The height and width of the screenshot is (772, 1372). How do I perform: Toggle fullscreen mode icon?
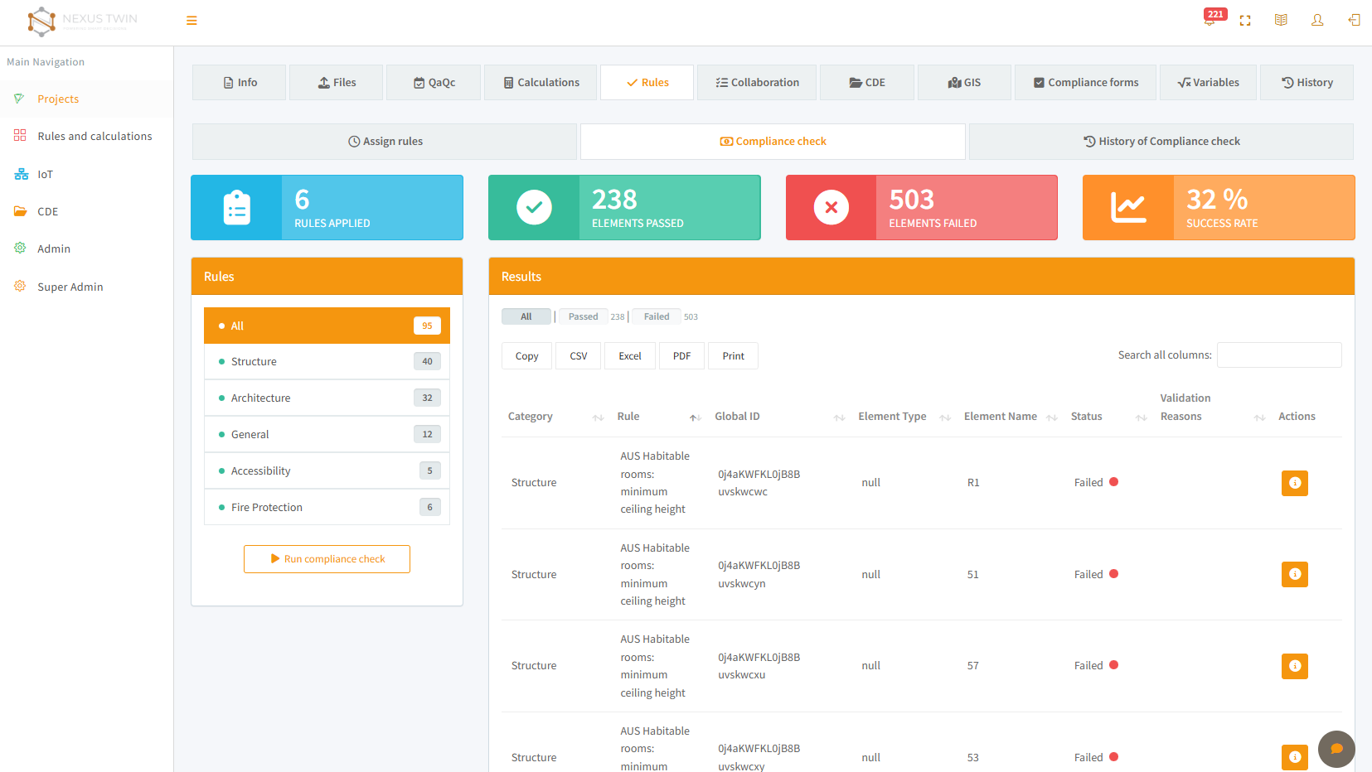[x=1245, y=21]
